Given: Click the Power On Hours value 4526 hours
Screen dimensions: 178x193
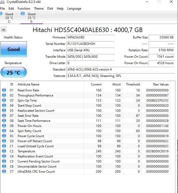Looking at the screenshot, I should (162, 63).
